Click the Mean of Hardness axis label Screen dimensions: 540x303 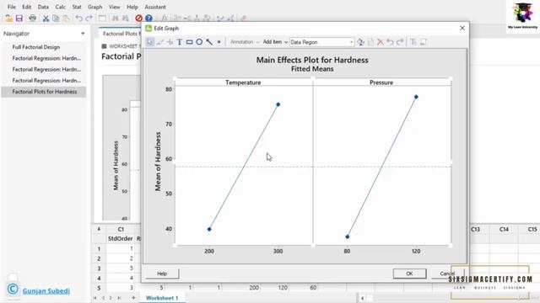(158, 162)
